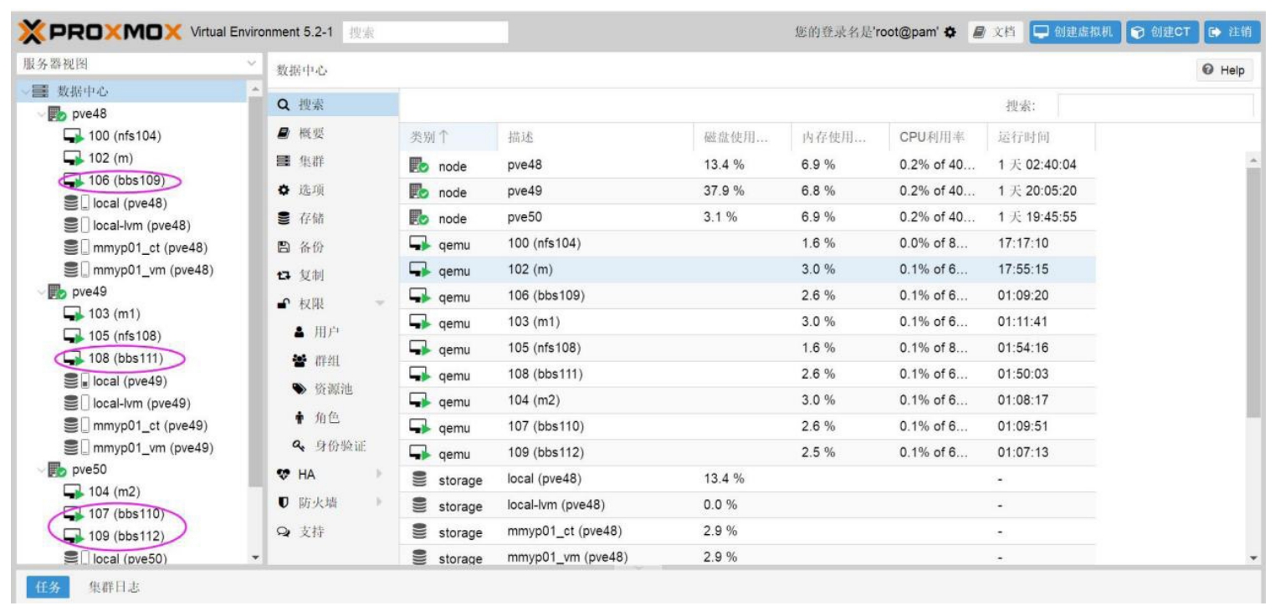Viewport: 1275px width, 616px height.
Task: Click the top search input field
Action: point(425,33)
